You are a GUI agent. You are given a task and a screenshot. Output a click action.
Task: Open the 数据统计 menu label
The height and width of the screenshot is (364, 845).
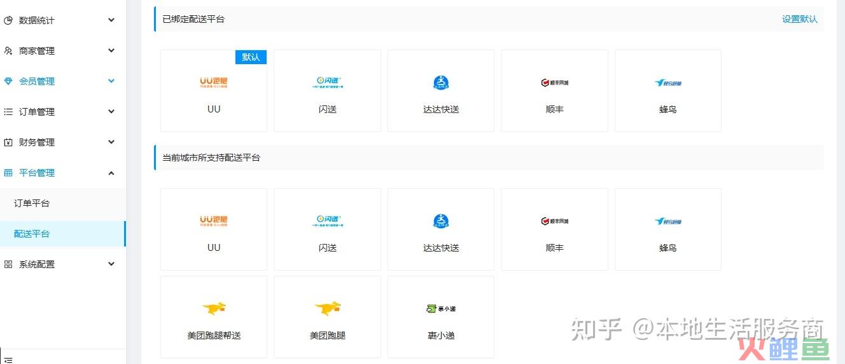click(x=37, y=20)
